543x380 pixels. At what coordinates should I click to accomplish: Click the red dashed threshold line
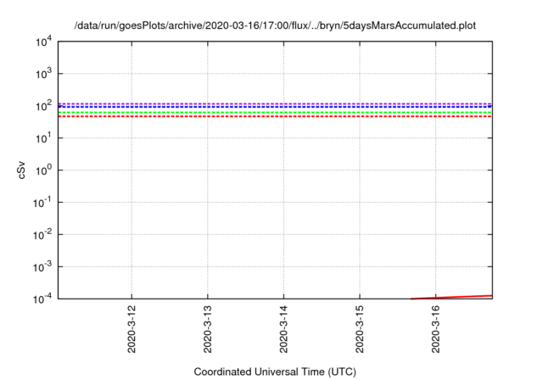click(x=275, y=116)
